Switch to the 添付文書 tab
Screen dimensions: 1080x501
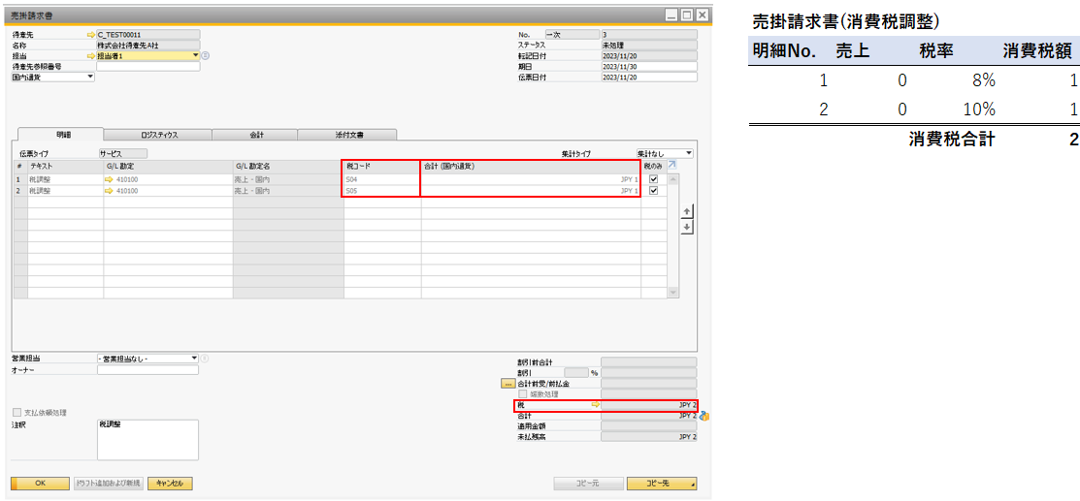pos(347,135)
